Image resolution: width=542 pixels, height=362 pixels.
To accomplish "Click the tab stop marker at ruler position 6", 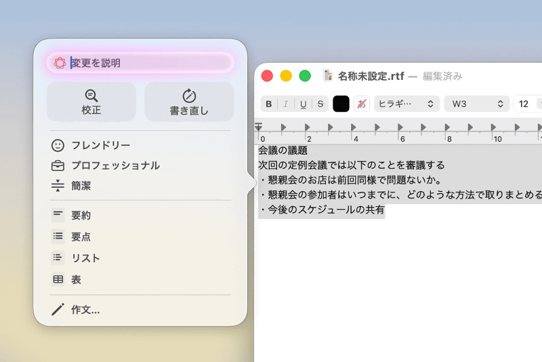I will click(x=400, y=127).
